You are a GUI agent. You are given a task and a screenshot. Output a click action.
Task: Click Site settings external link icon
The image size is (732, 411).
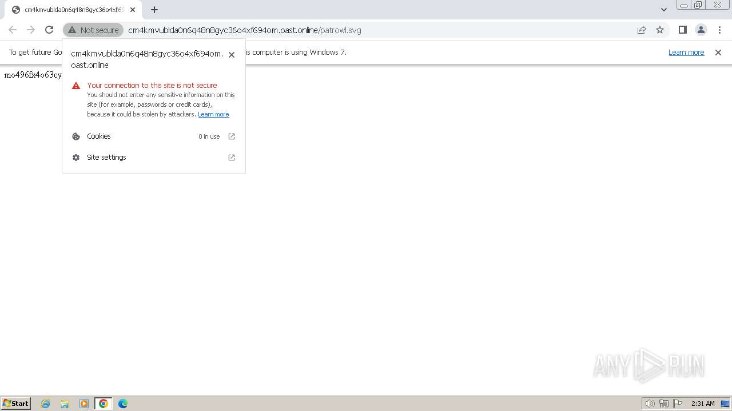coord(232,158)
